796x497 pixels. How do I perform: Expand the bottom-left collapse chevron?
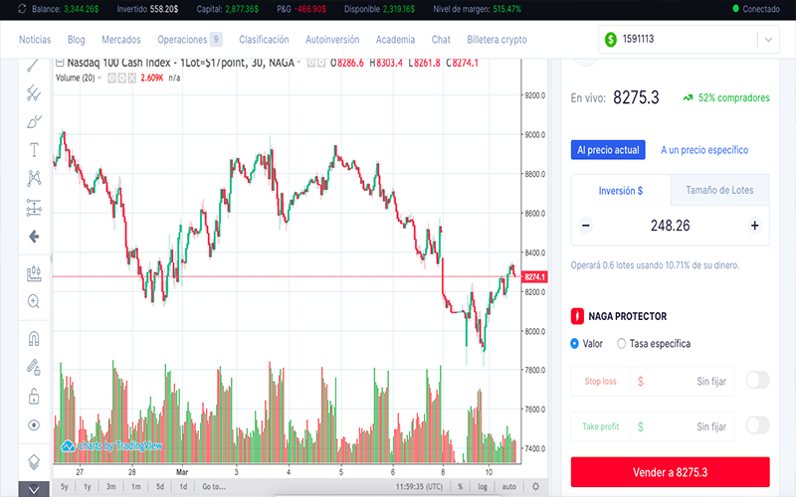[x=34, y=488]
